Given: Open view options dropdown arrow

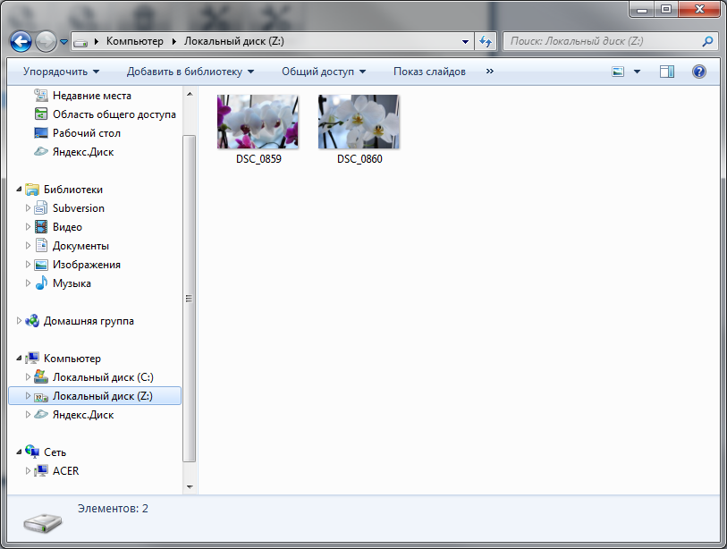Looking at the screenshot, I should click(x=637, y=72).
